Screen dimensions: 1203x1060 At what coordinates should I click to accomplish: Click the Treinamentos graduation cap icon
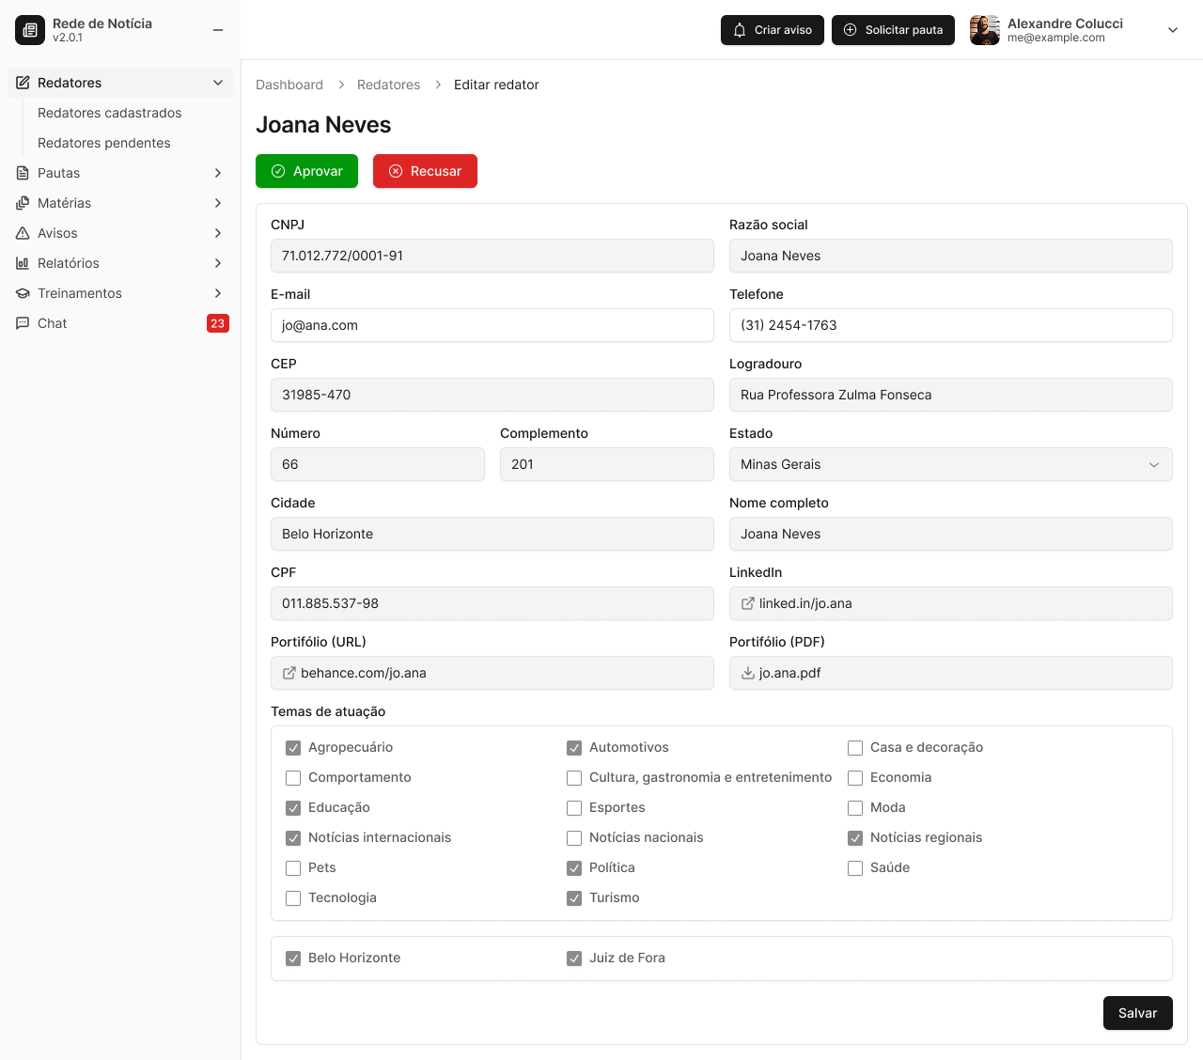tap(23, 293)
